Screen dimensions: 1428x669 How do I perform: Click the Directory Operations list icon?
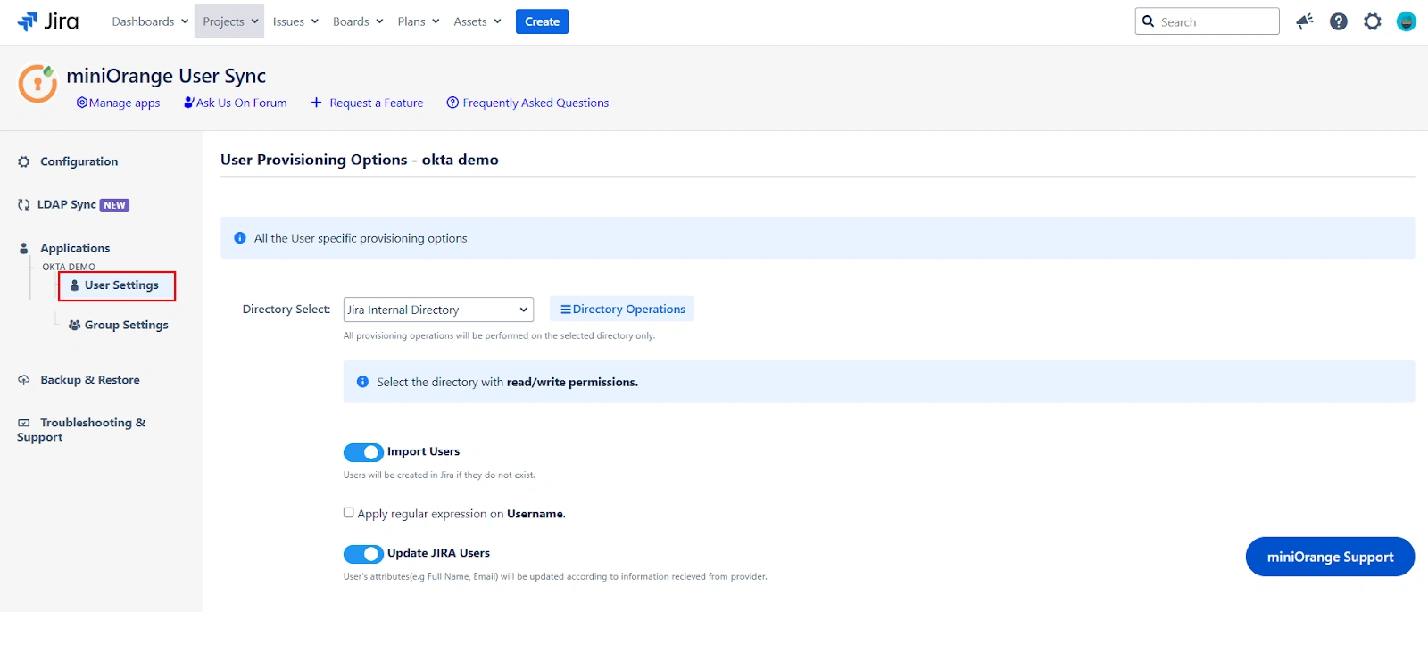(565, 310)
